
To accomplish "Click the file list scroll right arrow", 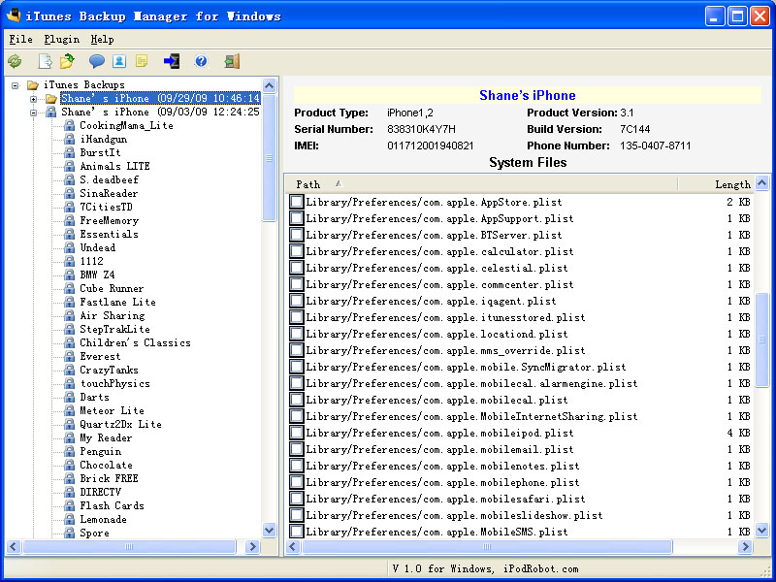I will (x=745, y=547).
